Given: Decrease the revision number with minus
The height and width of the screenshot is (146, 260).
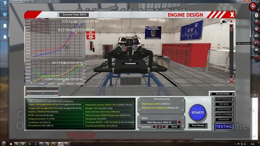Looking at the screenshot, I should point(154,127).
